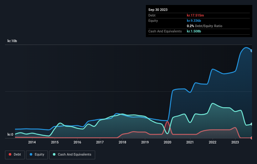Viewport: 257px width, 164px height.
Task: Click the kr.17.515m debt value
Action: click(195, 15)
